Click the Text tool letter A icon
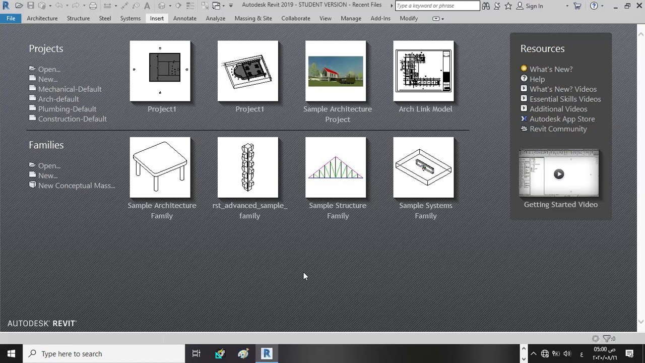Image resolution: width=645 pixels, height=363 pixels. [147, 6]
